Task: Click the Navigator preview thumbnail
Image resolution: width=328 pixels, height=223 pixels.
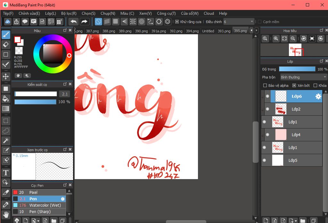Action: coord(295,50)
